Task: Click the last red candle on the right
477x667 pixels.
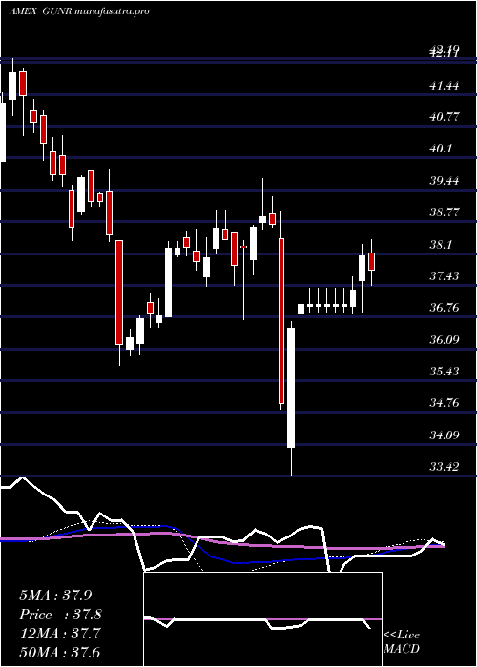Action: tap(371, 261)
